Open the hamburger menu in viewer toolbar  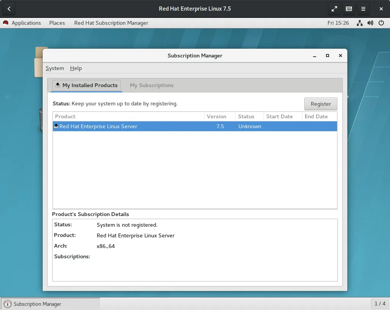(x=363, y=9)
